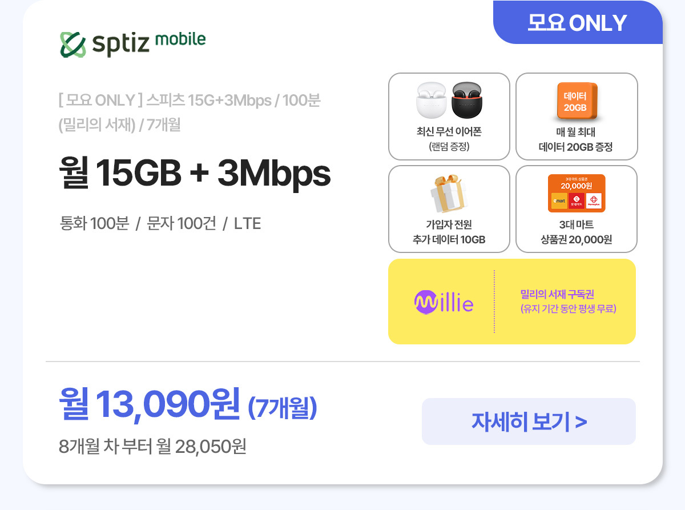Click the sptiz mobile logo
The width and height of the screenshot is (685, 510).
point(132,43)
